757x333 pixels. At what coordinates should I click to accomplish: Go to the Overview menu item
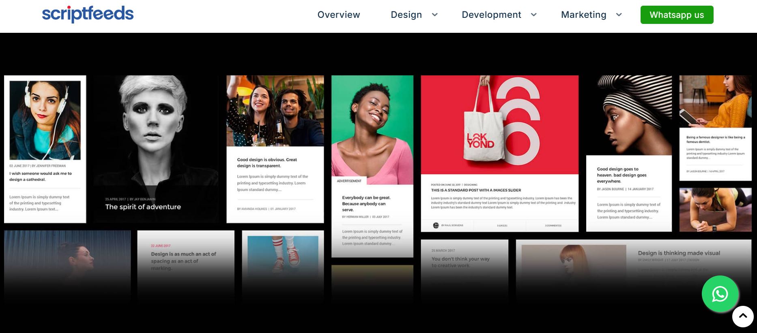[338, 15]
